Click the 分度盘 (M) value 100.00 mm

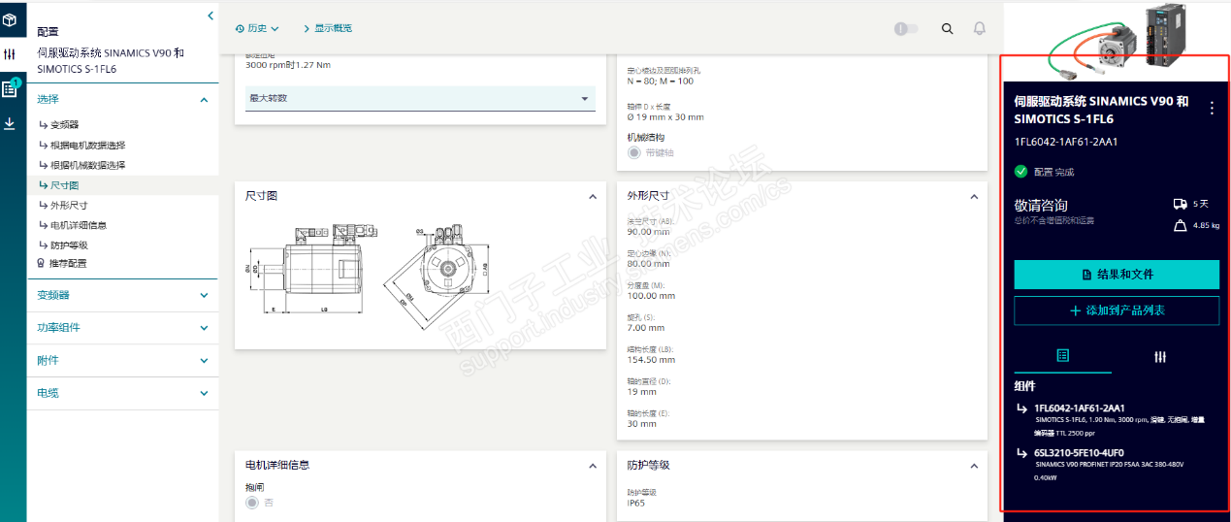click(652, 296)
